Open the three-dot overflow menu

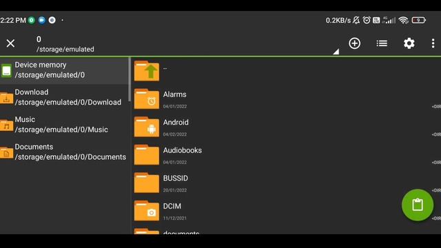[x=433, y=43]
